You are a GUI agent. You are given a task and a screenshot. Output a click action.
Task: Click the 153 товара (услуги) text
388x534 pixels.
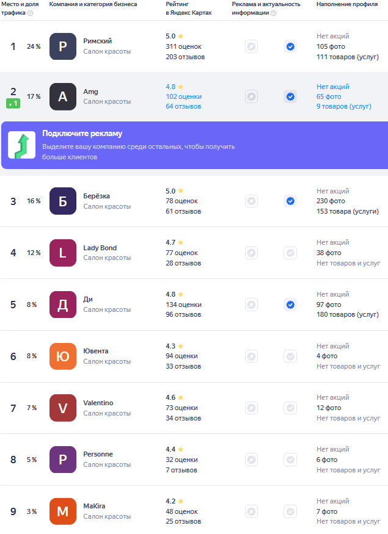pos(348,211)
